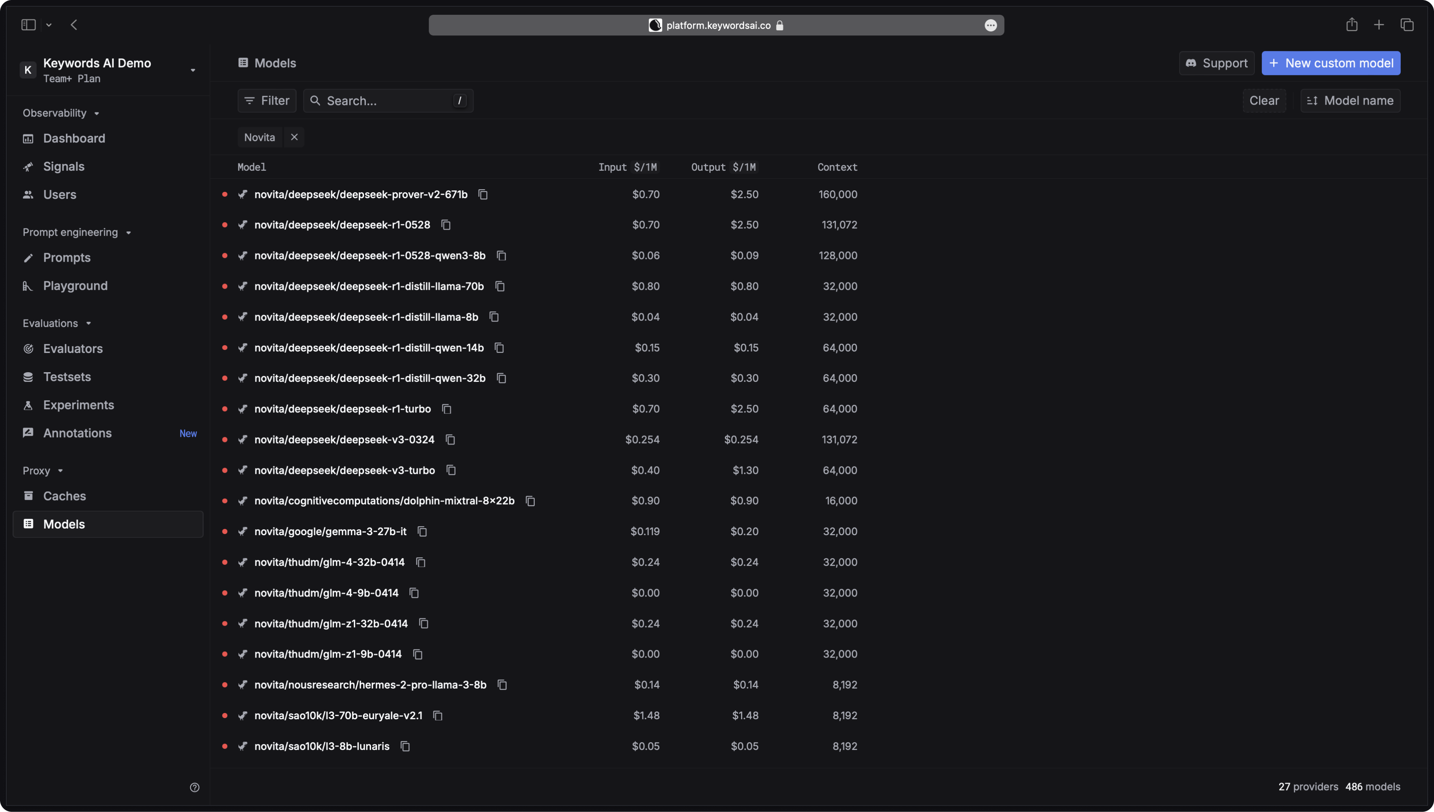Copy the deepseek-r1-distill-llama-8b model name
The width and height of the screenshot is (1434, 812).
click(x=494, y=317)
